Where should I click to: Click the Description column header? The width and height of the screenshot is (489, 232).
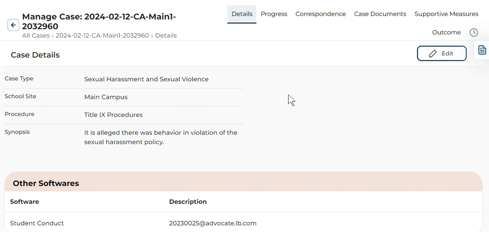(188, 202)
